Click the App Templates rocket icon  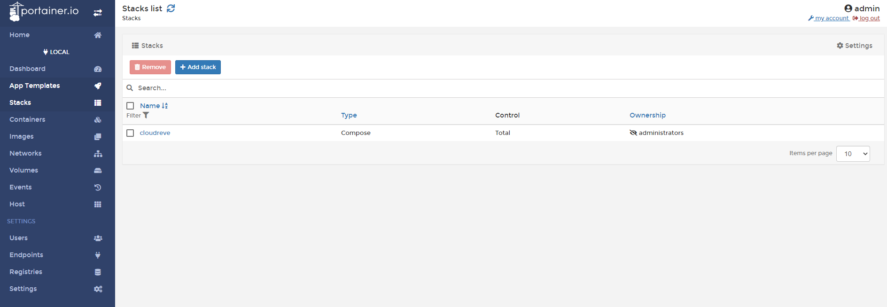pyautogui.click(x=98, y=86)
